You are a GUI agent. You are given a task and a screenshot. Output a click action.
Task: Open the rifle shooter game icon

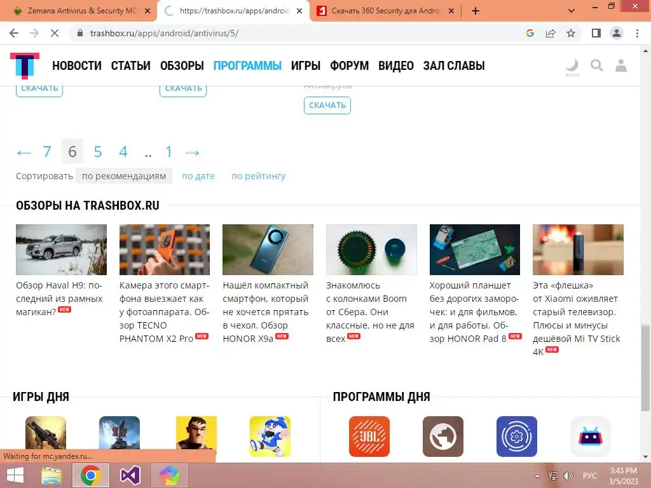click(46, 432)
